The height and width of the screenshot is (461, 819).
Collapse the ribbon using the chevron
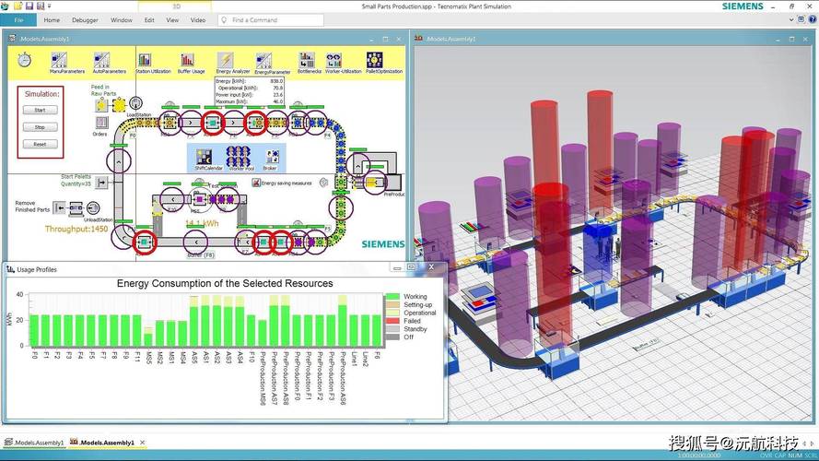coord(791,19)
